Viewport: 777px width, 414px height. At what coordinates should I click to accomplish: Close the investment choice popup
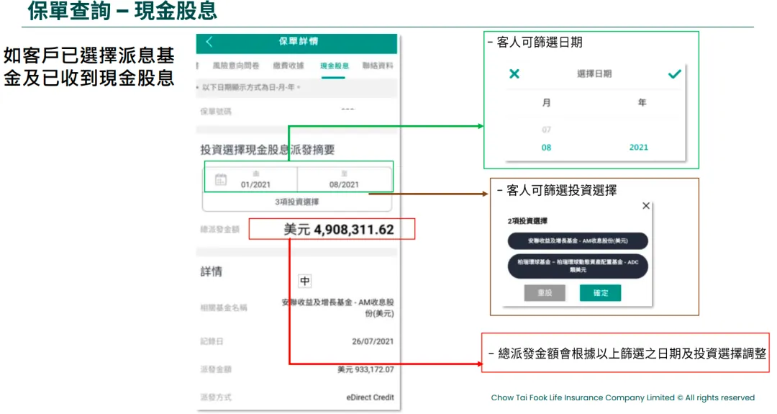645,206
